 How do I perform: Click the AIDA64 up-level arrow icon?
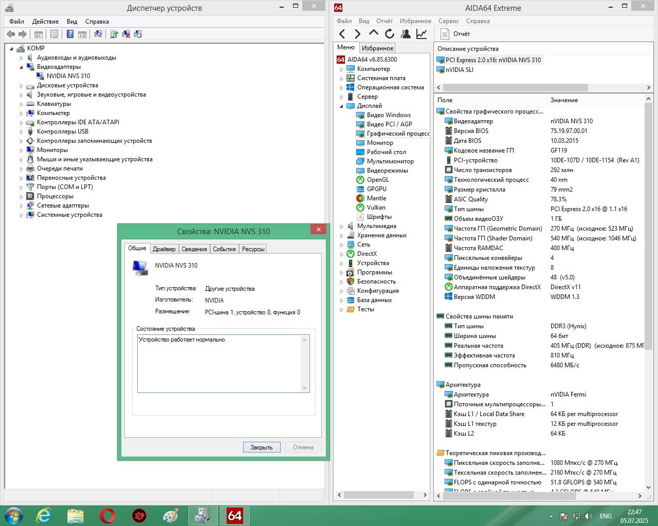(x=374, y=33)
